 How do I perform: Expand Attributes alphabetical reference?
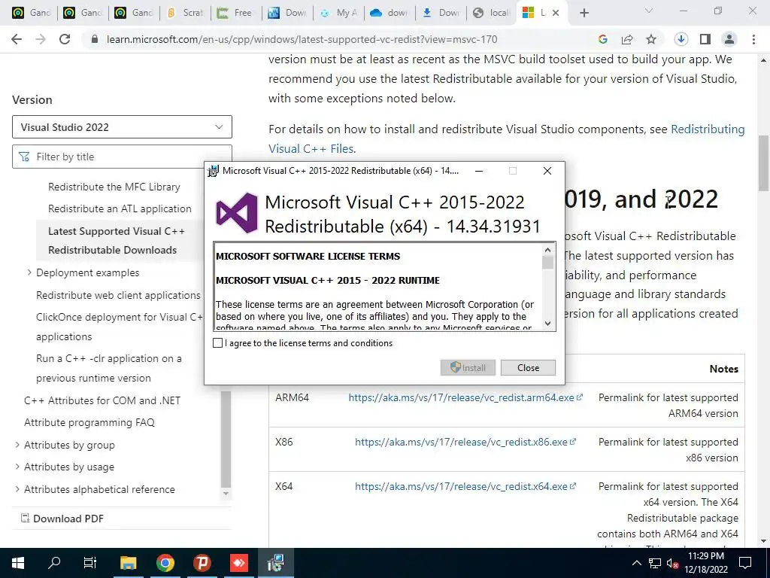point(17,489)
